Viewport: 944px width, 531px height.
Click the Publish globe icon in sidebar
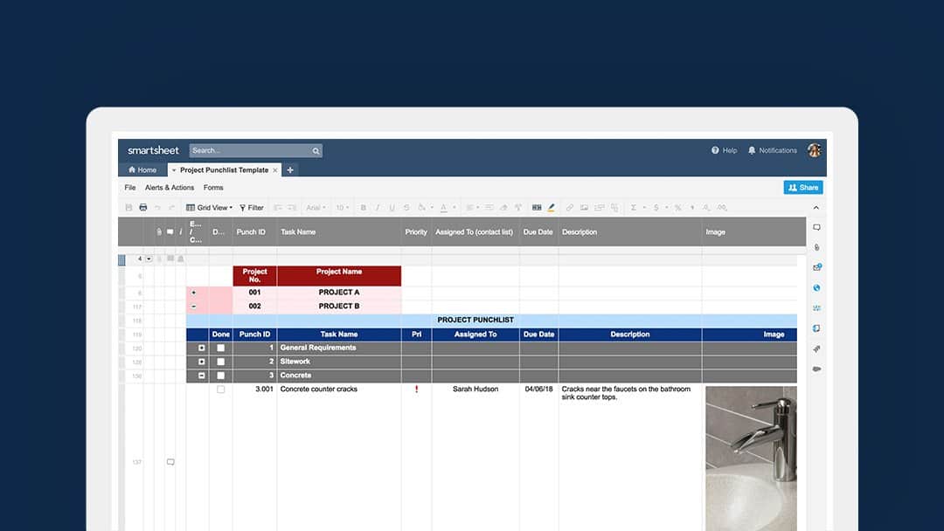(x=816, y=288)
